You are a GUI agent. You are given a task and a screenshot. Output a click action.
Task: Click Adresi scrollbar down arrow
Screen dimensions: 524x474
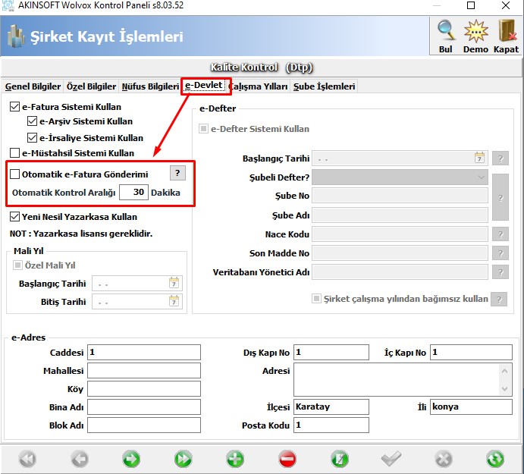point(504,389)
